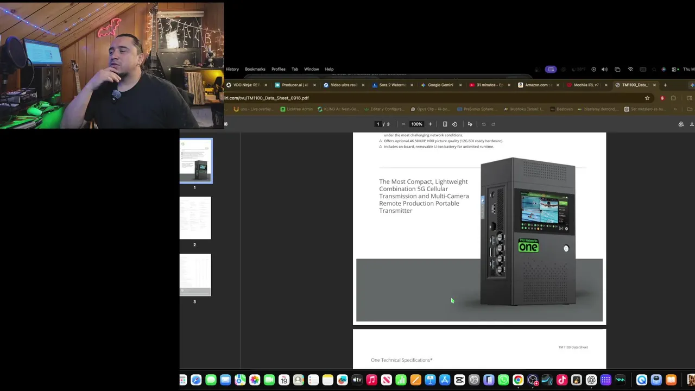The image size is (695, 391).
Task: Zoom in the PDF with plus button
Action: coord(430,124)
